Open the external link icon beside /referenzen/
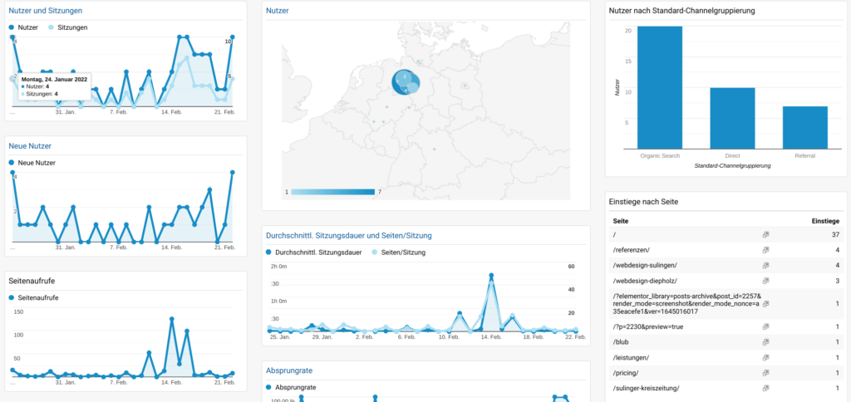The image size is (851, 402). [765, 250]
